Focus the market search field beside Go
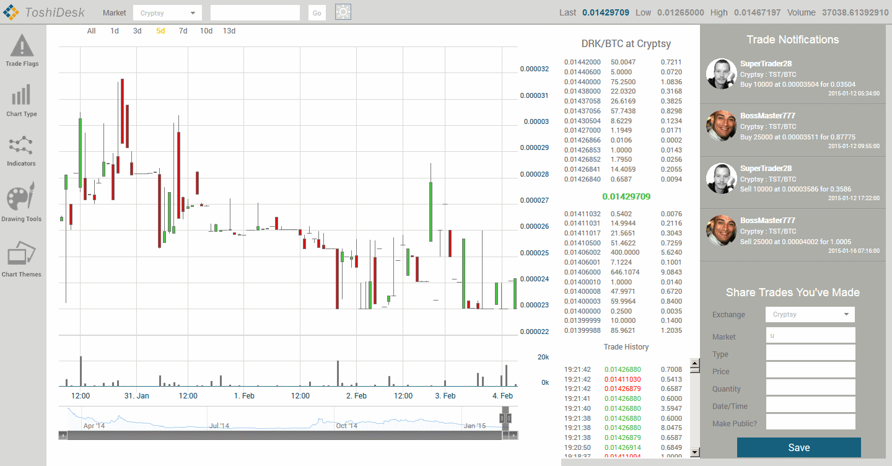Viewport: 892px width, 466px height. click(x=255, y=13)
